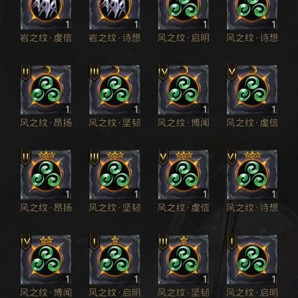
Task: Click the three gold stars above the VI rune
Action: [253, 155]
